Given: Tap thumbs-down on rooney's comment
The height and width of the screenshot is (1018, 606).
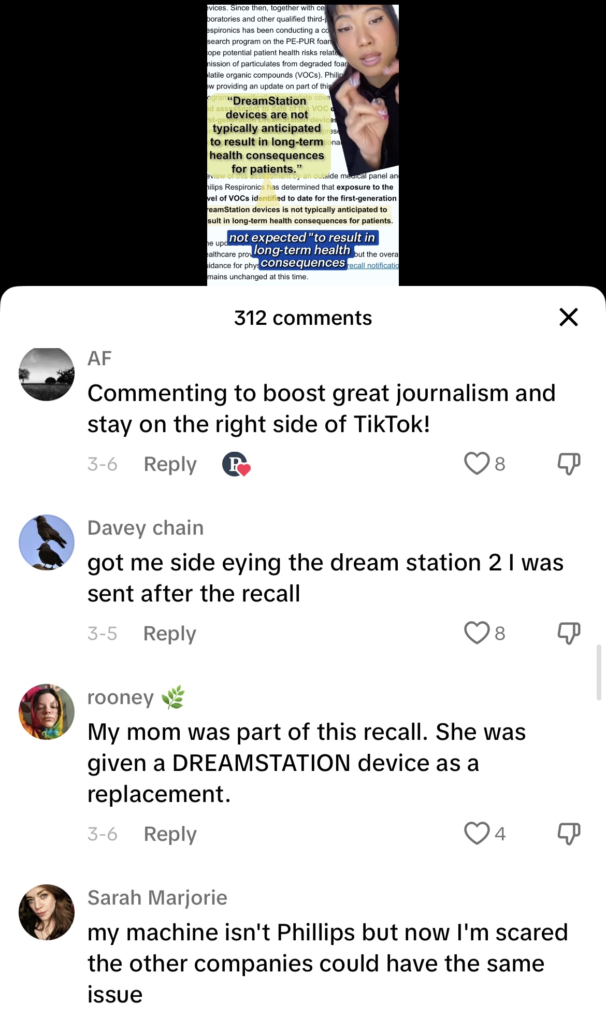Looking at the screenshot, I should click(569, 834).
